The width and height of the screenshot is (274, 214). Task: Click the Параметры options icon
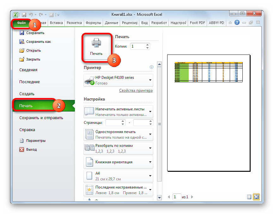click(x=22, y=141)
